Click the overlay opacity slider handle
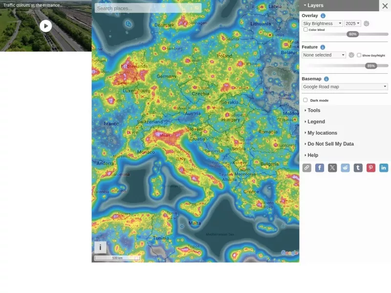This screenshot has height=293, width=391. [x=352, y=34]
